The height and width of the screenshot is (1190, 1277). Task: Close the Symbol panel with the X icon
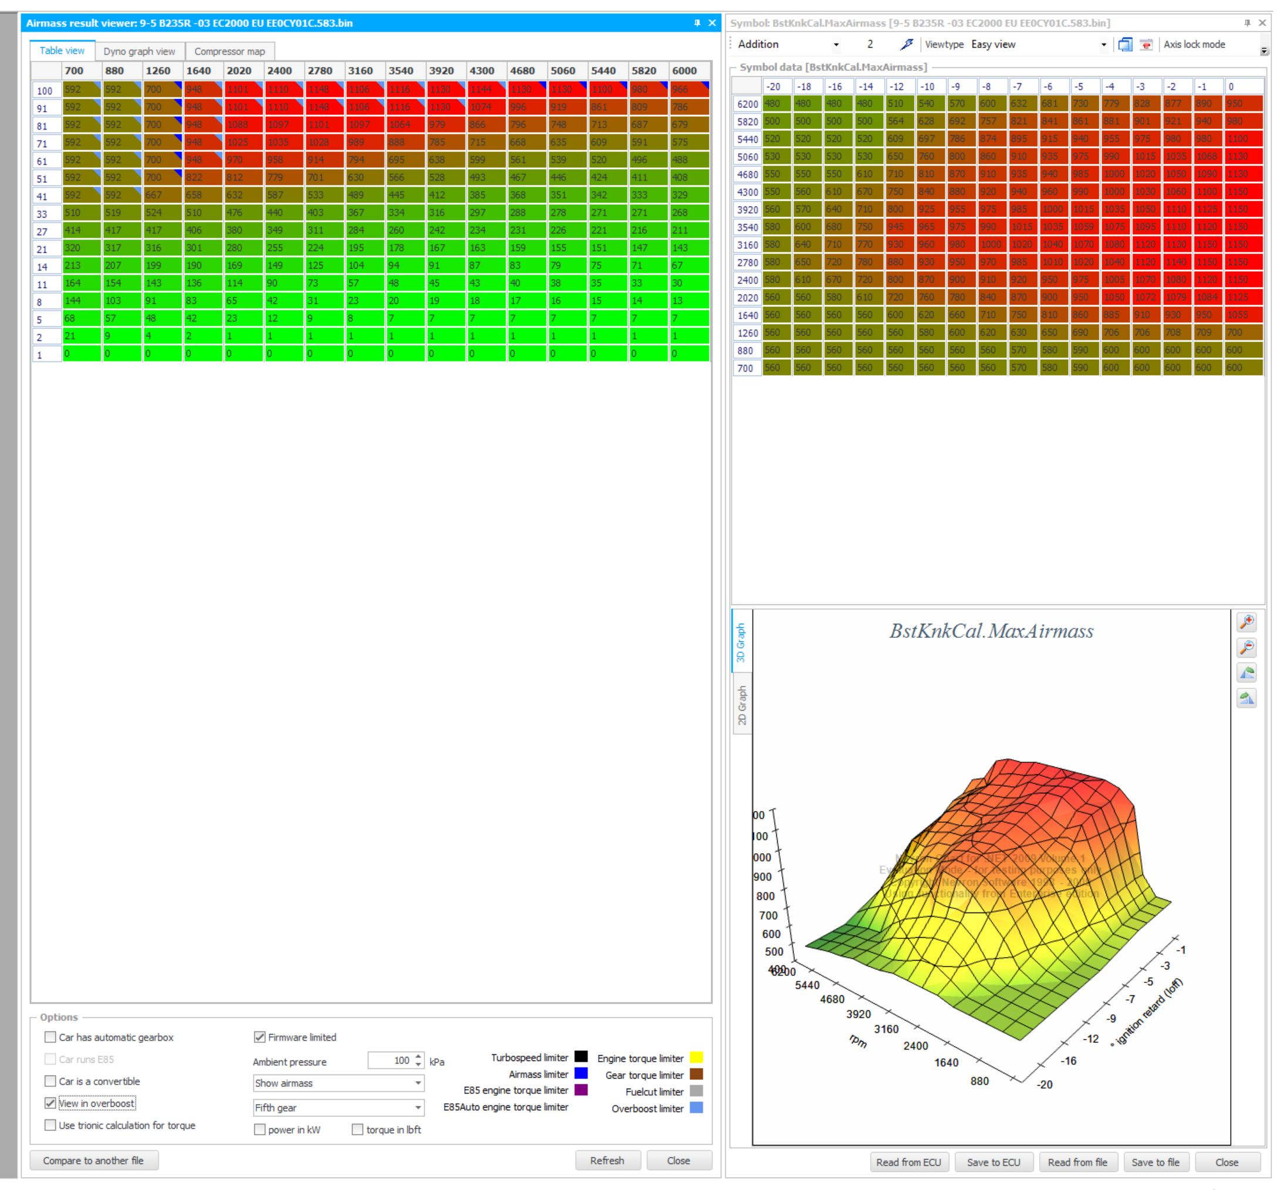click(1262, 23)
